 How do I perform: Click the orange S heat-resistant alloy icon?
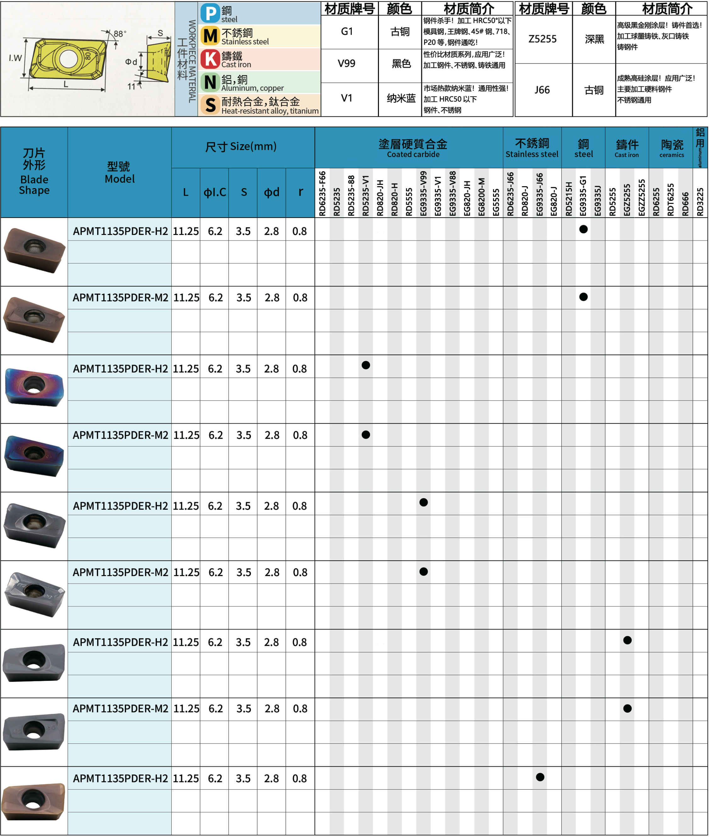click(210, 105)
